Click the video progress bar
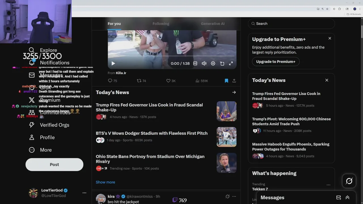This screenshot has width=363, height=204. [172, 56]
